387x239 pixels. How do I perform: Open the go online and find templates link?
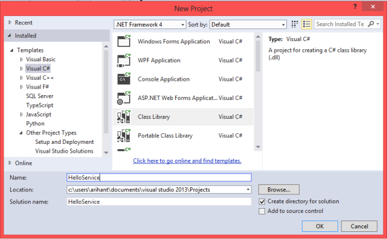[x=187, y=161]
